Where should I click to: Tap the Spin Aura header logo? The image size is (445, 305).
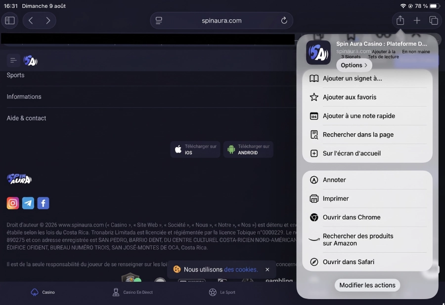pyautogui.click(x=30, y=60)
